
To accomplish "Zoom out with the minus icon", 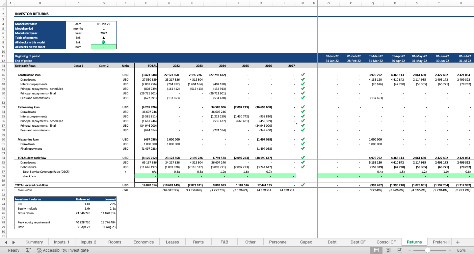I will 410,250.
